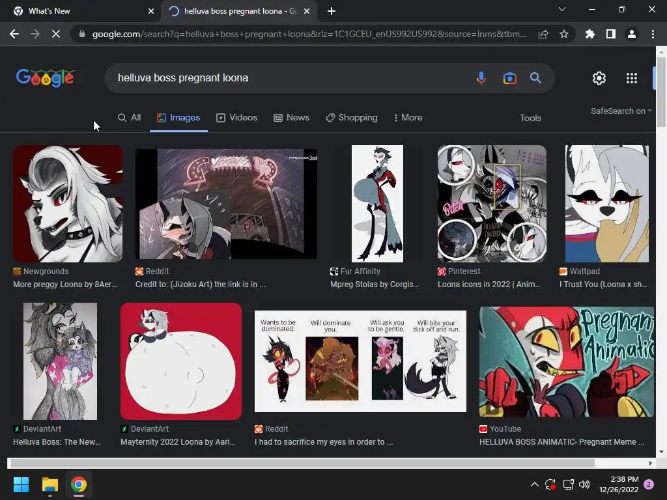
Task: Click 'I had to sacrifice my eyes' caption
Action: click(x=324, y=442)
